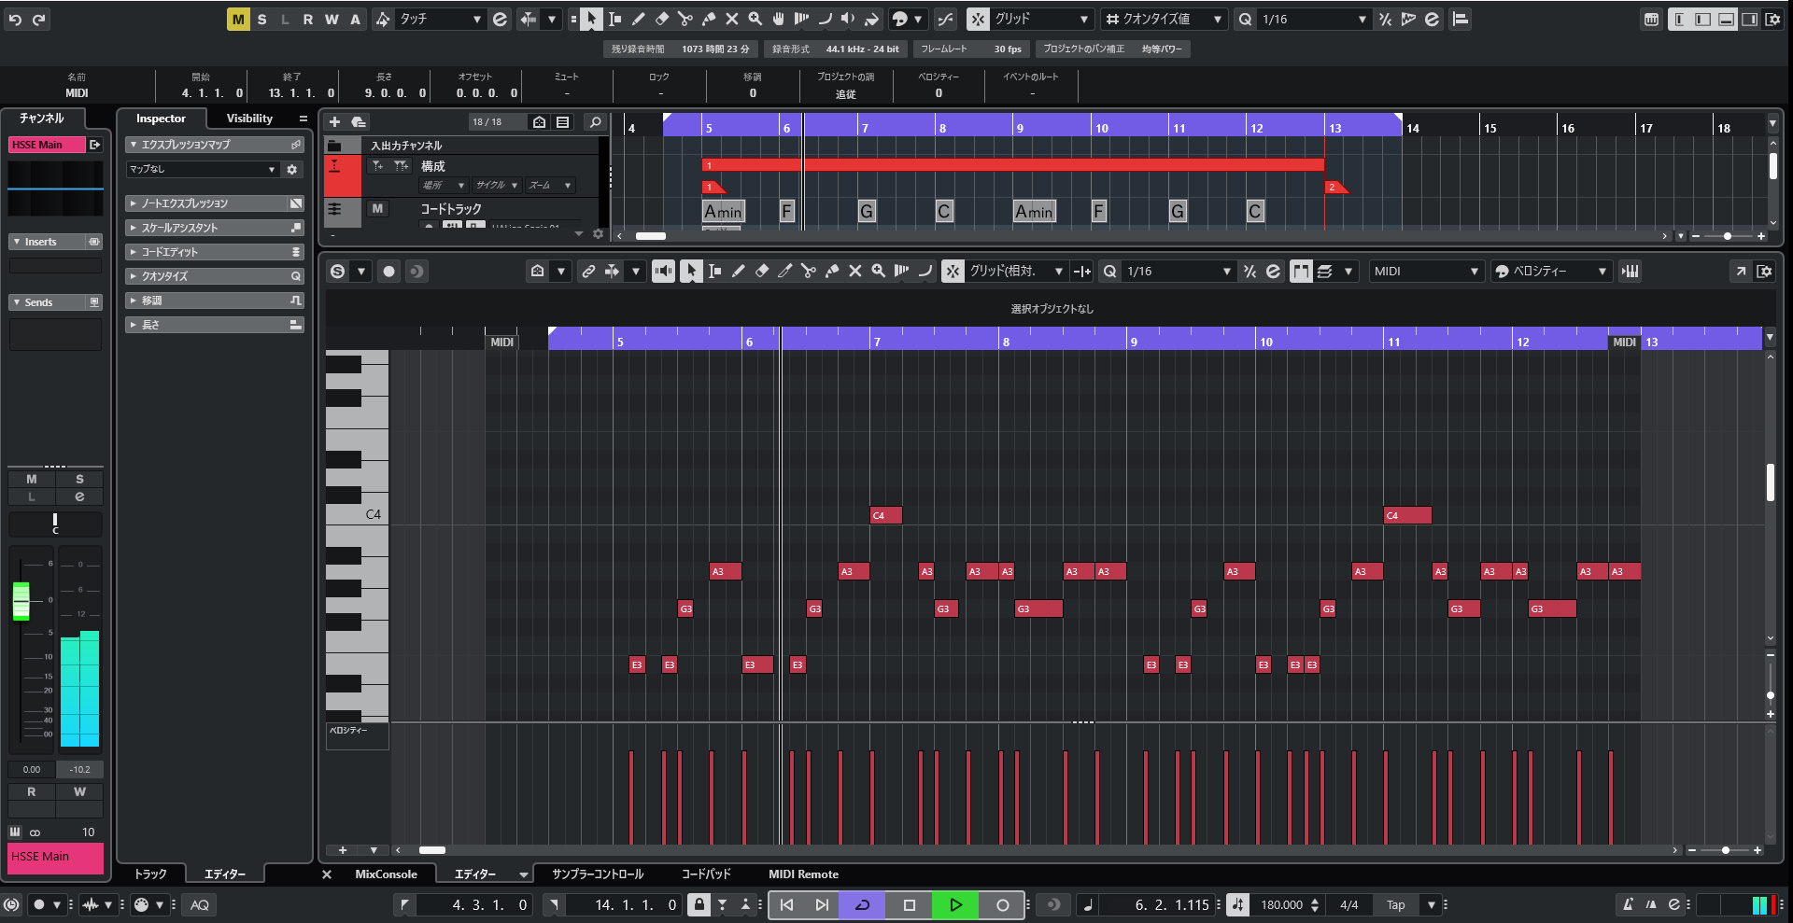Image resolution: width=1793 pixels, height=923 pixels.
Task: Open the MixConsole tab in lower zone
Action: (386, 874)
